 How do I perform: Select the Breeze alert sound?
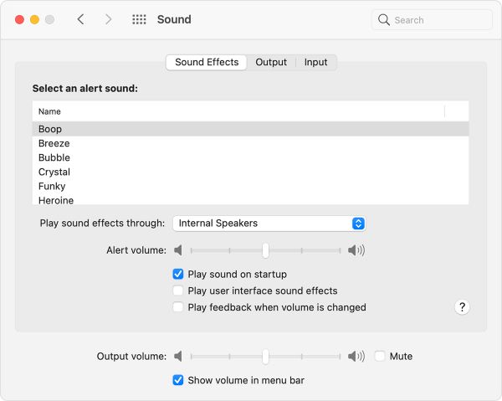250,143
